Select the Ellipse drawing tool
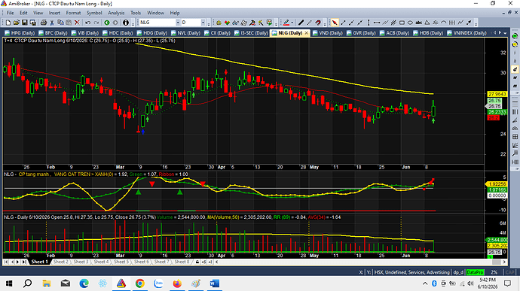 pyautogui.click(x=410, y=23)
